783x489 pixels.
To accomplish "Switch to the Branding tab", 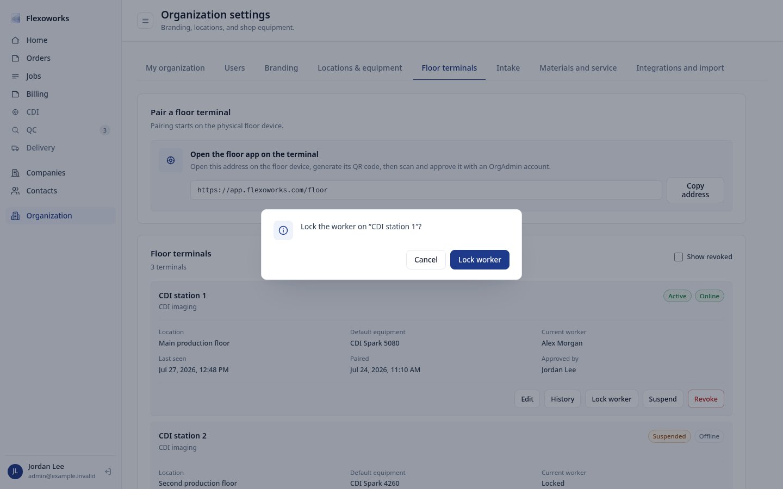I will click(x=281, y=68).
